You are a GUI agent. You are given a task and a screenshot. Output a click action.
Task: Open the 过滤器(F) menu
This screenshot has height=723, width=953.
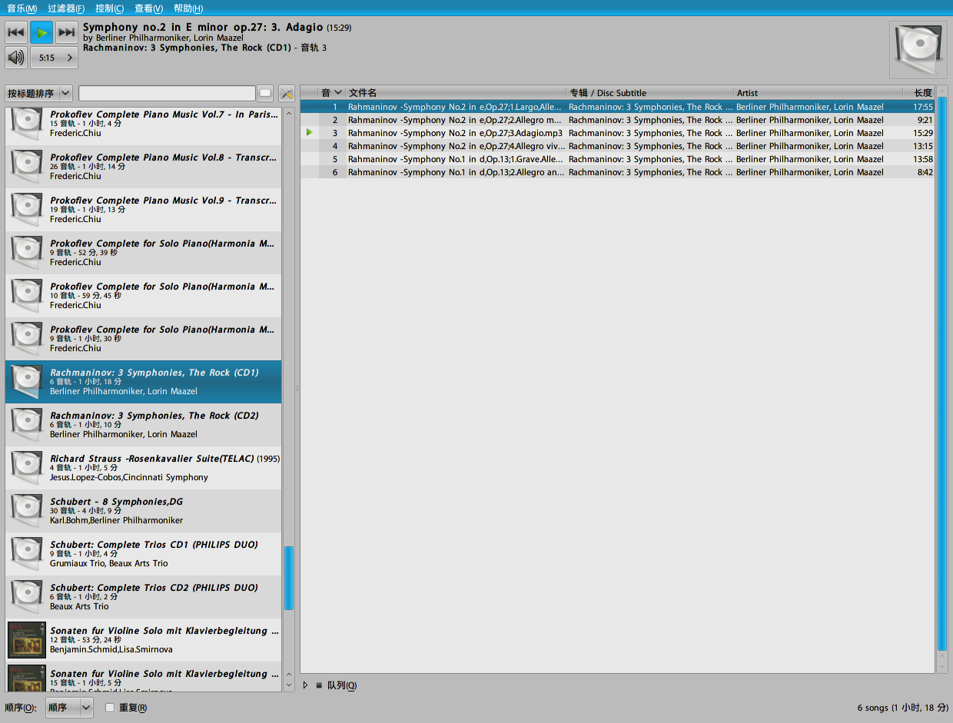[66, 8]
